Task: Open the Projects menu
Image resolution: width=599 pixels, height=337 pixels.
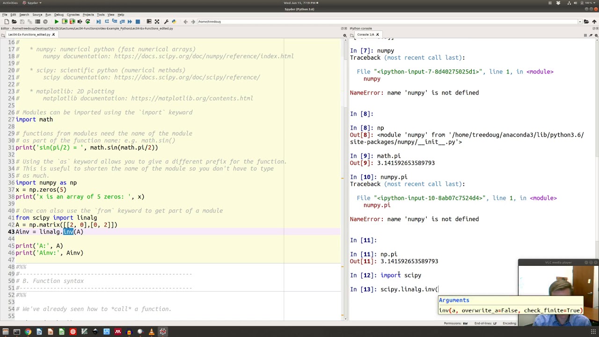Action: pyautogui.click(x=88, y=15)
